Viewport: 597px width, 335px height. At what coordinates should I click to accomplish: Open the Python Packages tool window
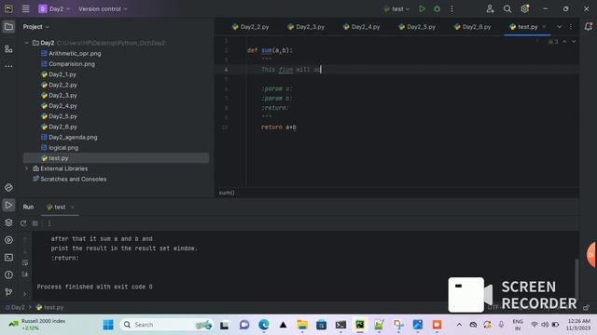pyautogui.click(x=8, y=188)
